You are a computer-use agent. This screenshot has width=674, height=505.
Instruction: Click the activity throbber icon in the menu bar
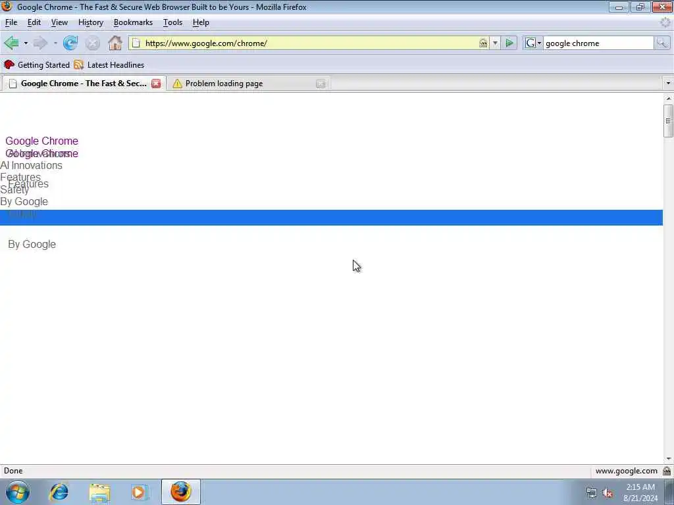coord(666,22)
